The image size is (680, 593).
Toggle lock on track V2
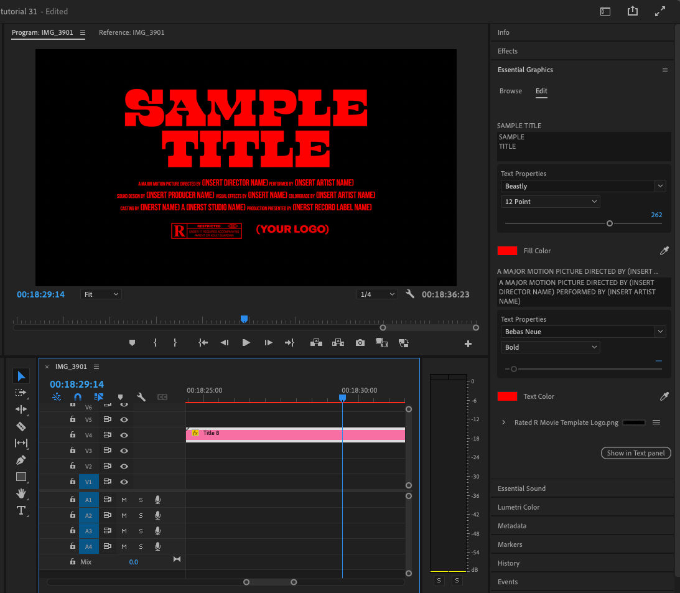72,466
